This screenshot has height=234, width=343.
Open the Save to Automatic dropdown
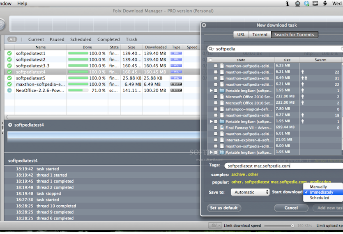pos(250,192)
